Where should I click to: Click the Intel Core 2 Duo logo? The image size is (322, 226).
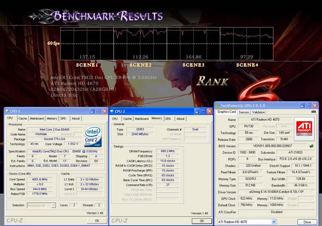[x=93, y=136]
